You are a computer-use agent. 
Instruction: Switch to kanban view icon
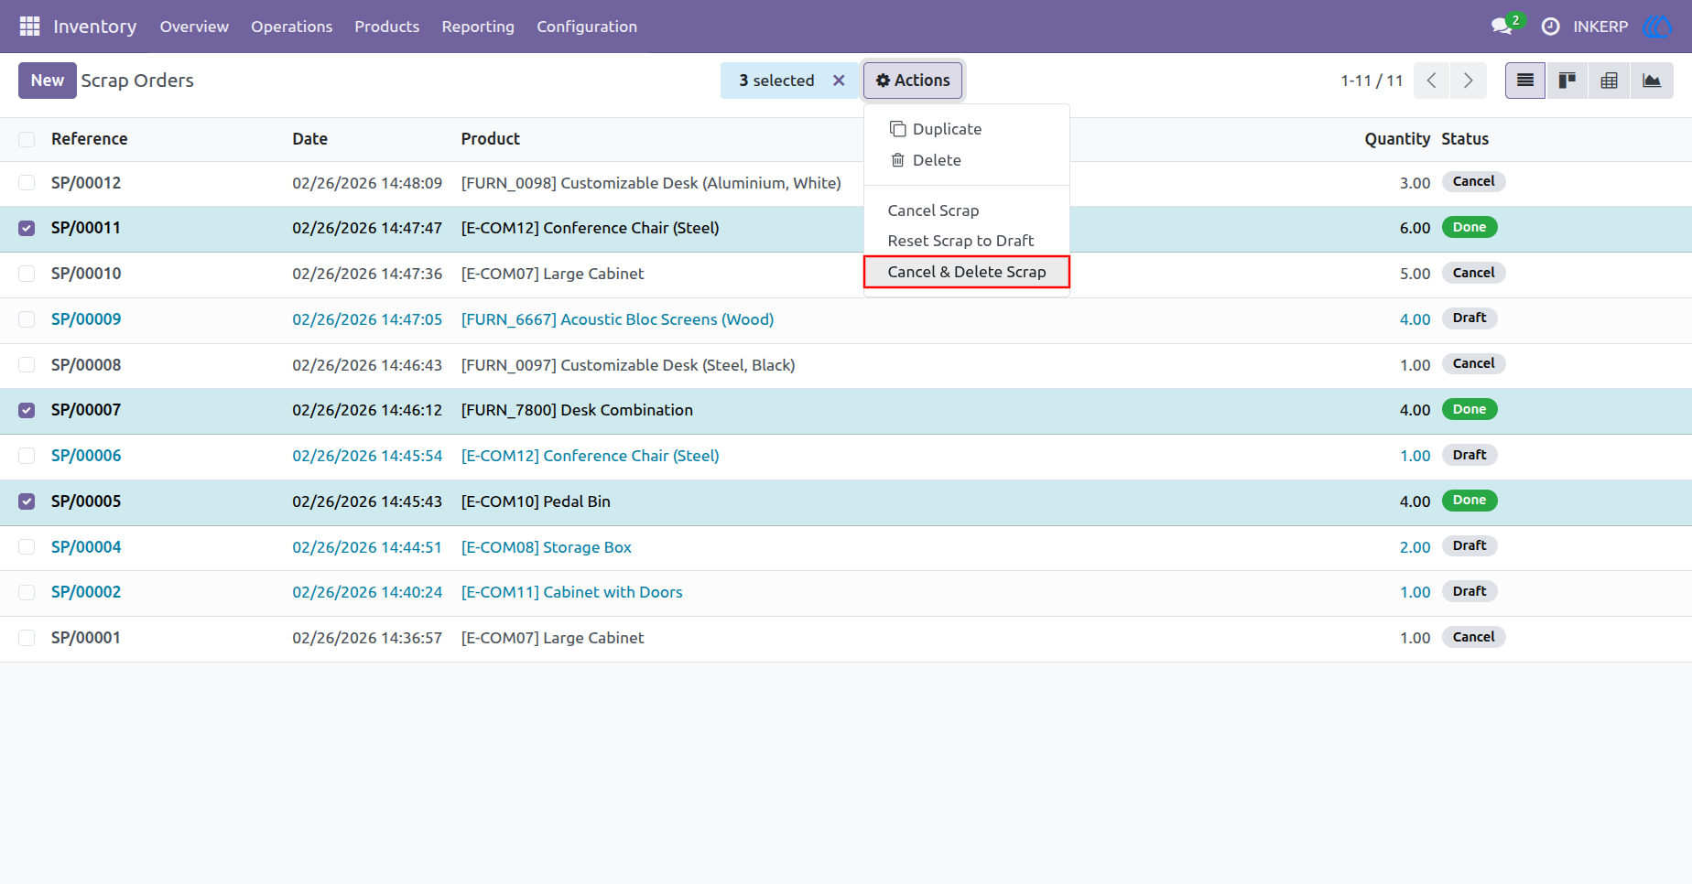[1567, 81]
